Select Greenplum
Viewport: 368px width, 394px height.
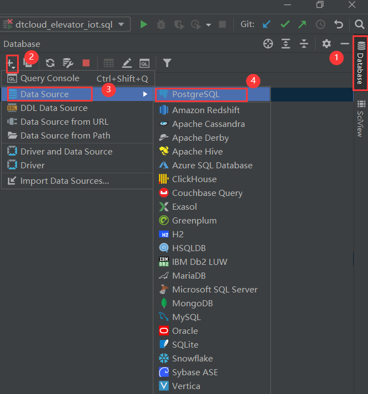click(212, 221)
